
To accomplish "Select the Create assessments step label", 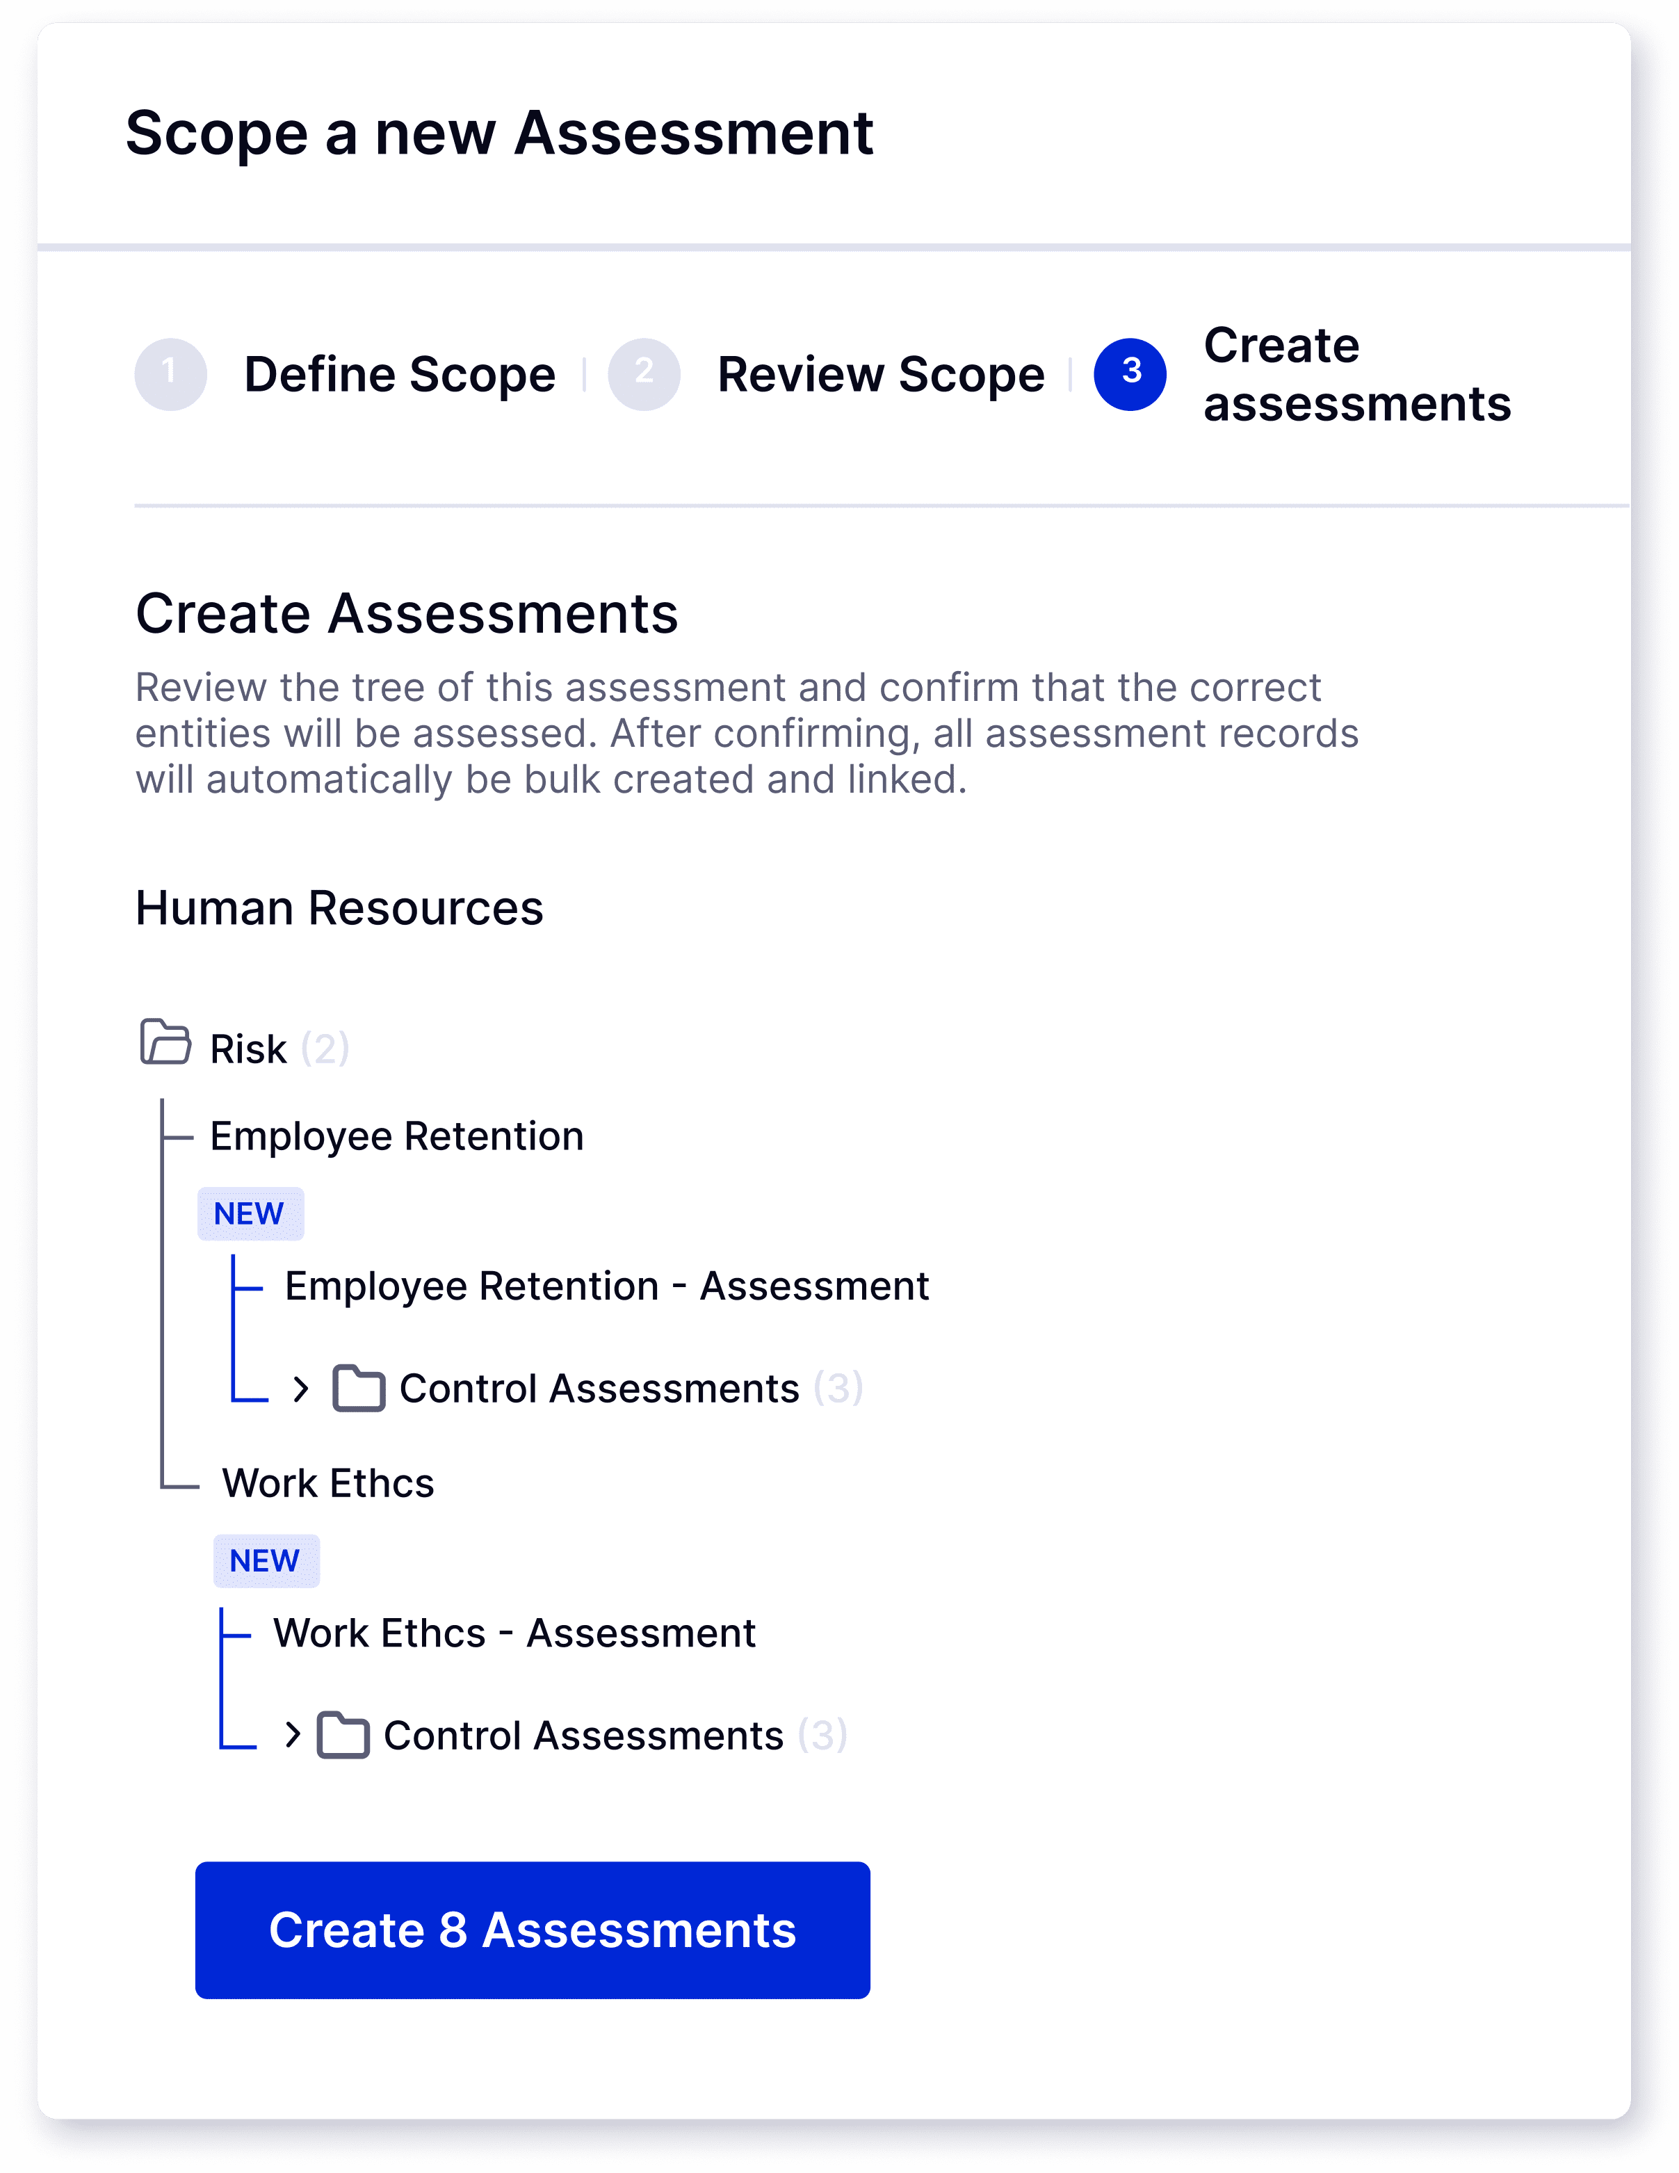I will [1356, 374].
